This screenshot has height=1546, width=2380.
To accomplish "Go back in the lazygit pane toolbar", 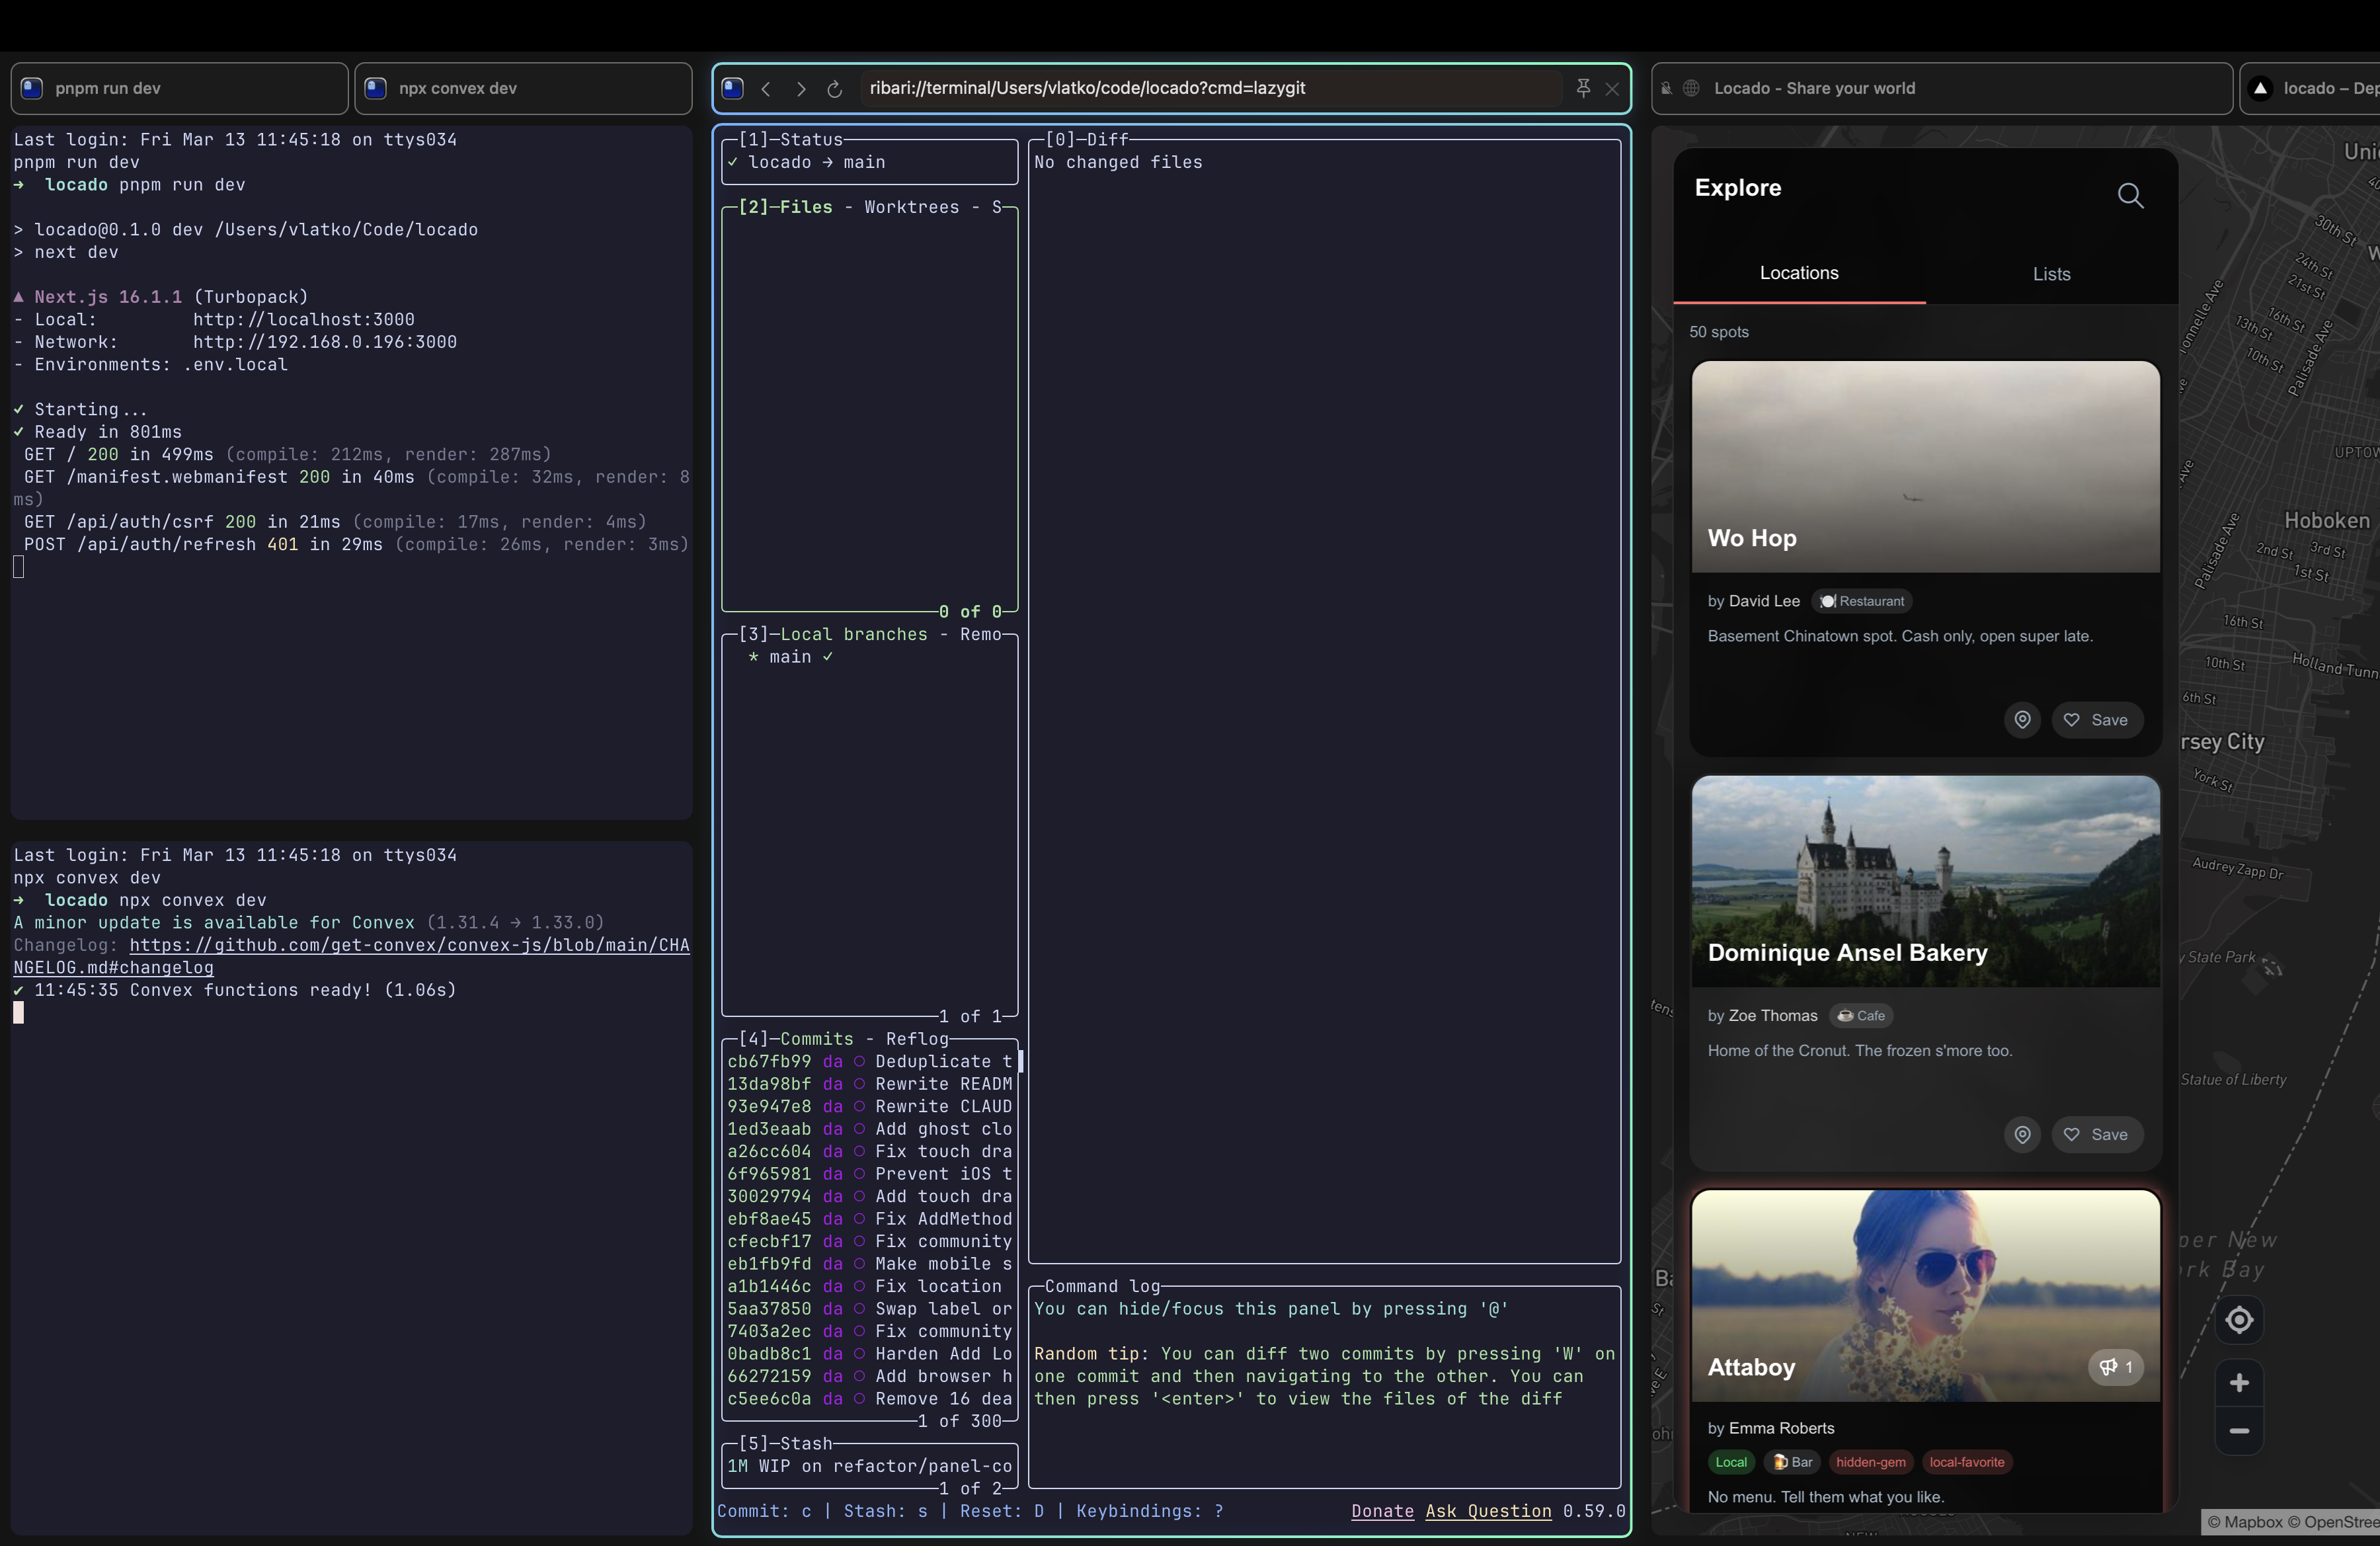I will click(766, 88).
